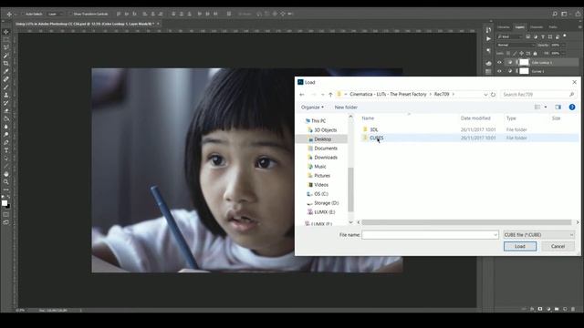Open help in the Load dialog
Screen dimensions: 584x328
572,108
